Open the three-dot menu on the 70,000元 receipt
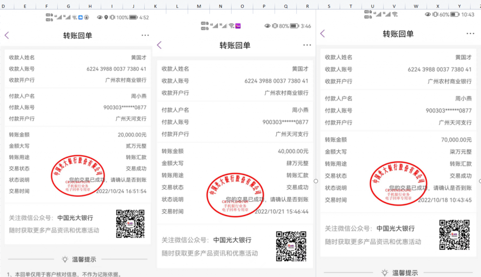 pyautogui.click(x=470, y=34)
